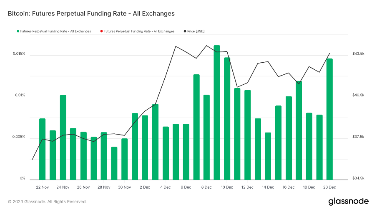
Task: Click the 12 Dec date axis label
Action: 248,187
